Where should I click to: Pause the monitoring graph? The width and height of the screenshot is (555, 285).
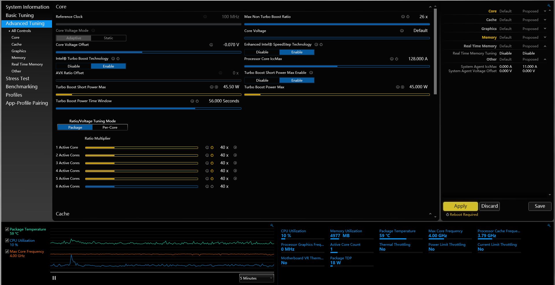click(x=54, y=278)
